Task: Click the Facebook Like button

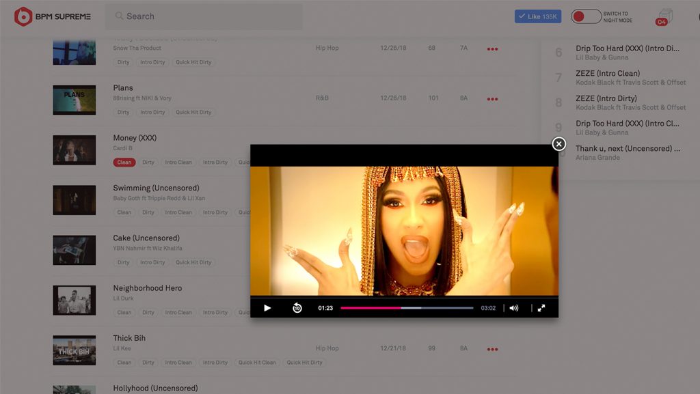Action: (x=537, y=16)
